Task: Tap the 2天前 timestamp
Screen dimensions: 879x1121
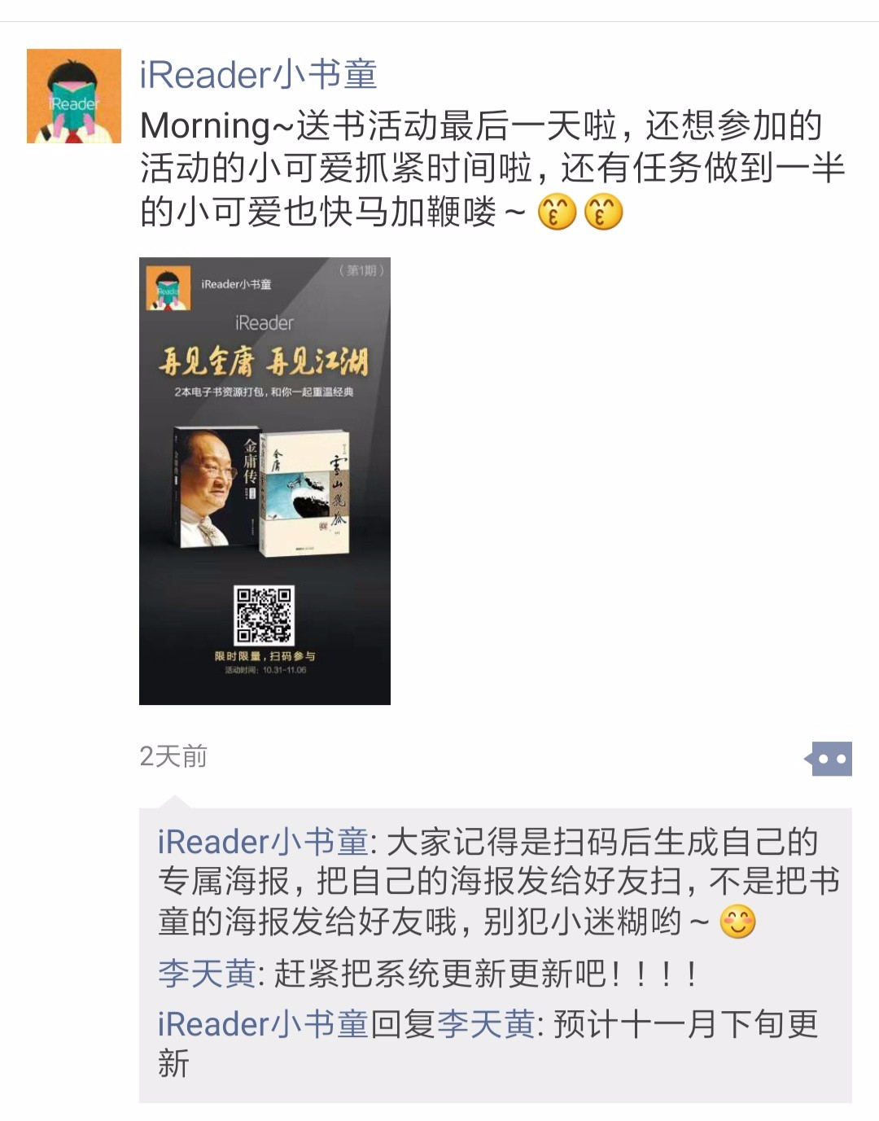Action: [173, 756]
